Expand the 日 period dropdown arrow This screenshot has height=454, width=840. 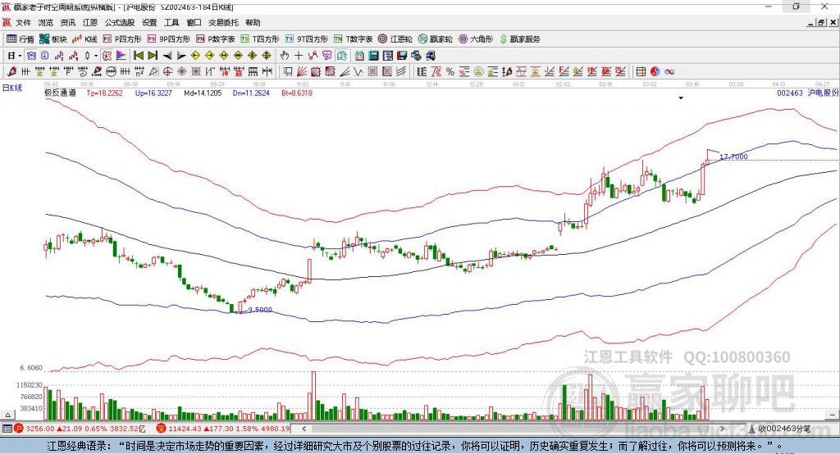(20, 56)
